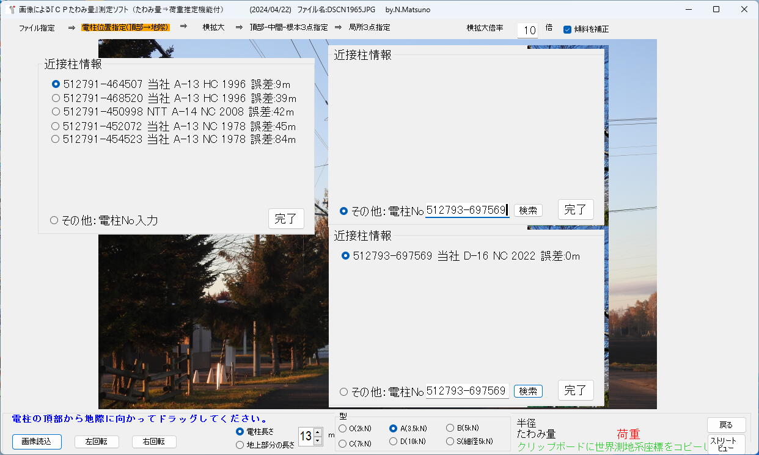759x455 pixels.
Task: Go to the 横拡大 step
Action: coord(213,27)
